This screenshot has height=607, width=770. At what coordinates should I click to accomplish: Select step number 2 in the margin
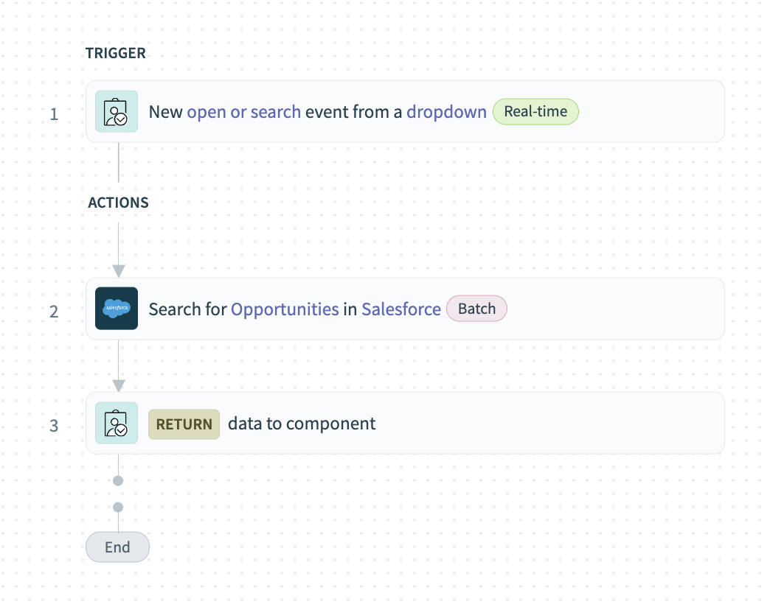click(54, 312)
